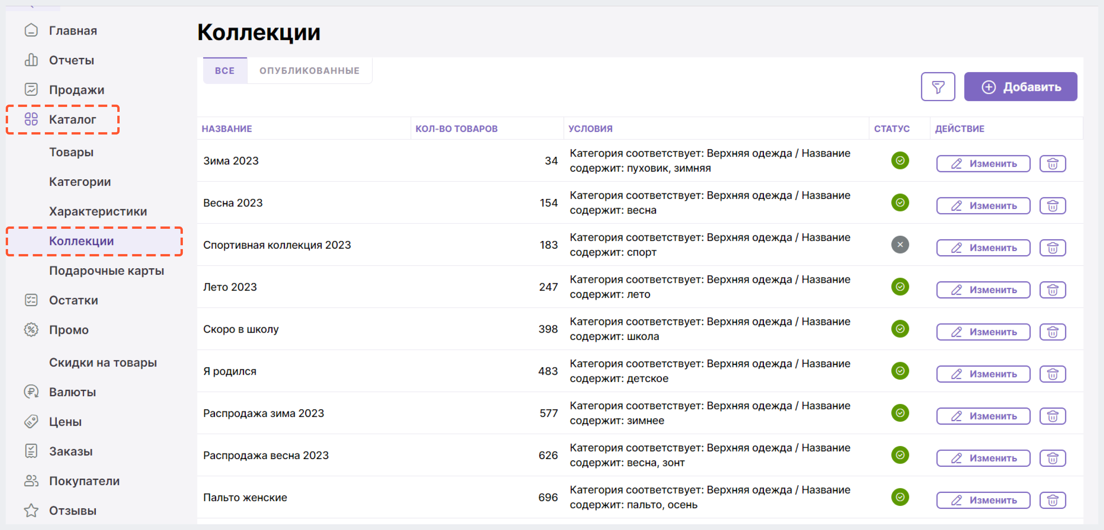Screen dimensions: 1104x530
Task: Open Подарочные карты in the sidebar
Action: pyautogui.click(x=107, y=270)
